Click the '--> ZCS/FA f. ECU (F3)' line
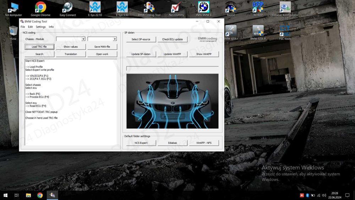 [38, 79]
